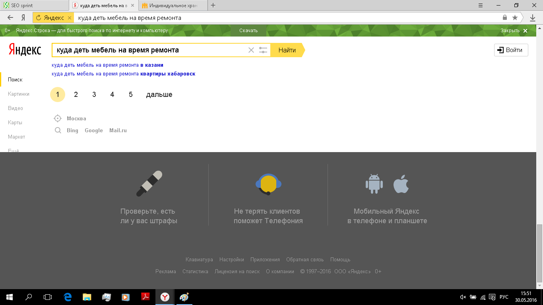543x305 pixels.
Task: Click the Paint app taskbar icon
Action: point(184,297)
